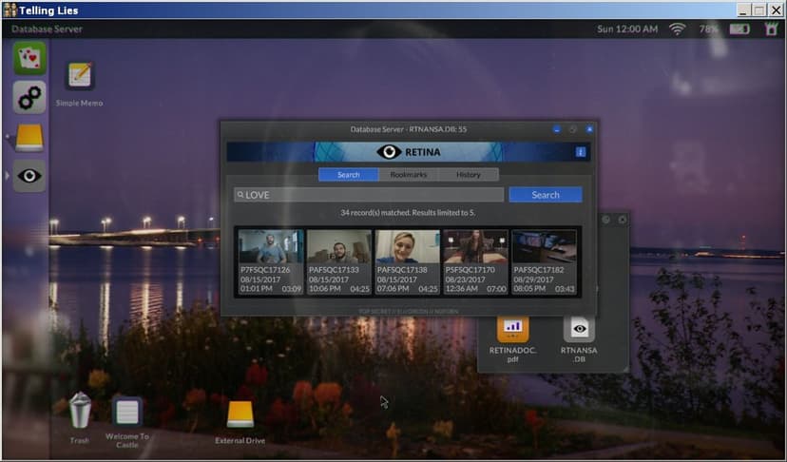Switch to the History tab
This screenshot has height=462, width=787.
tap(469, 175)
